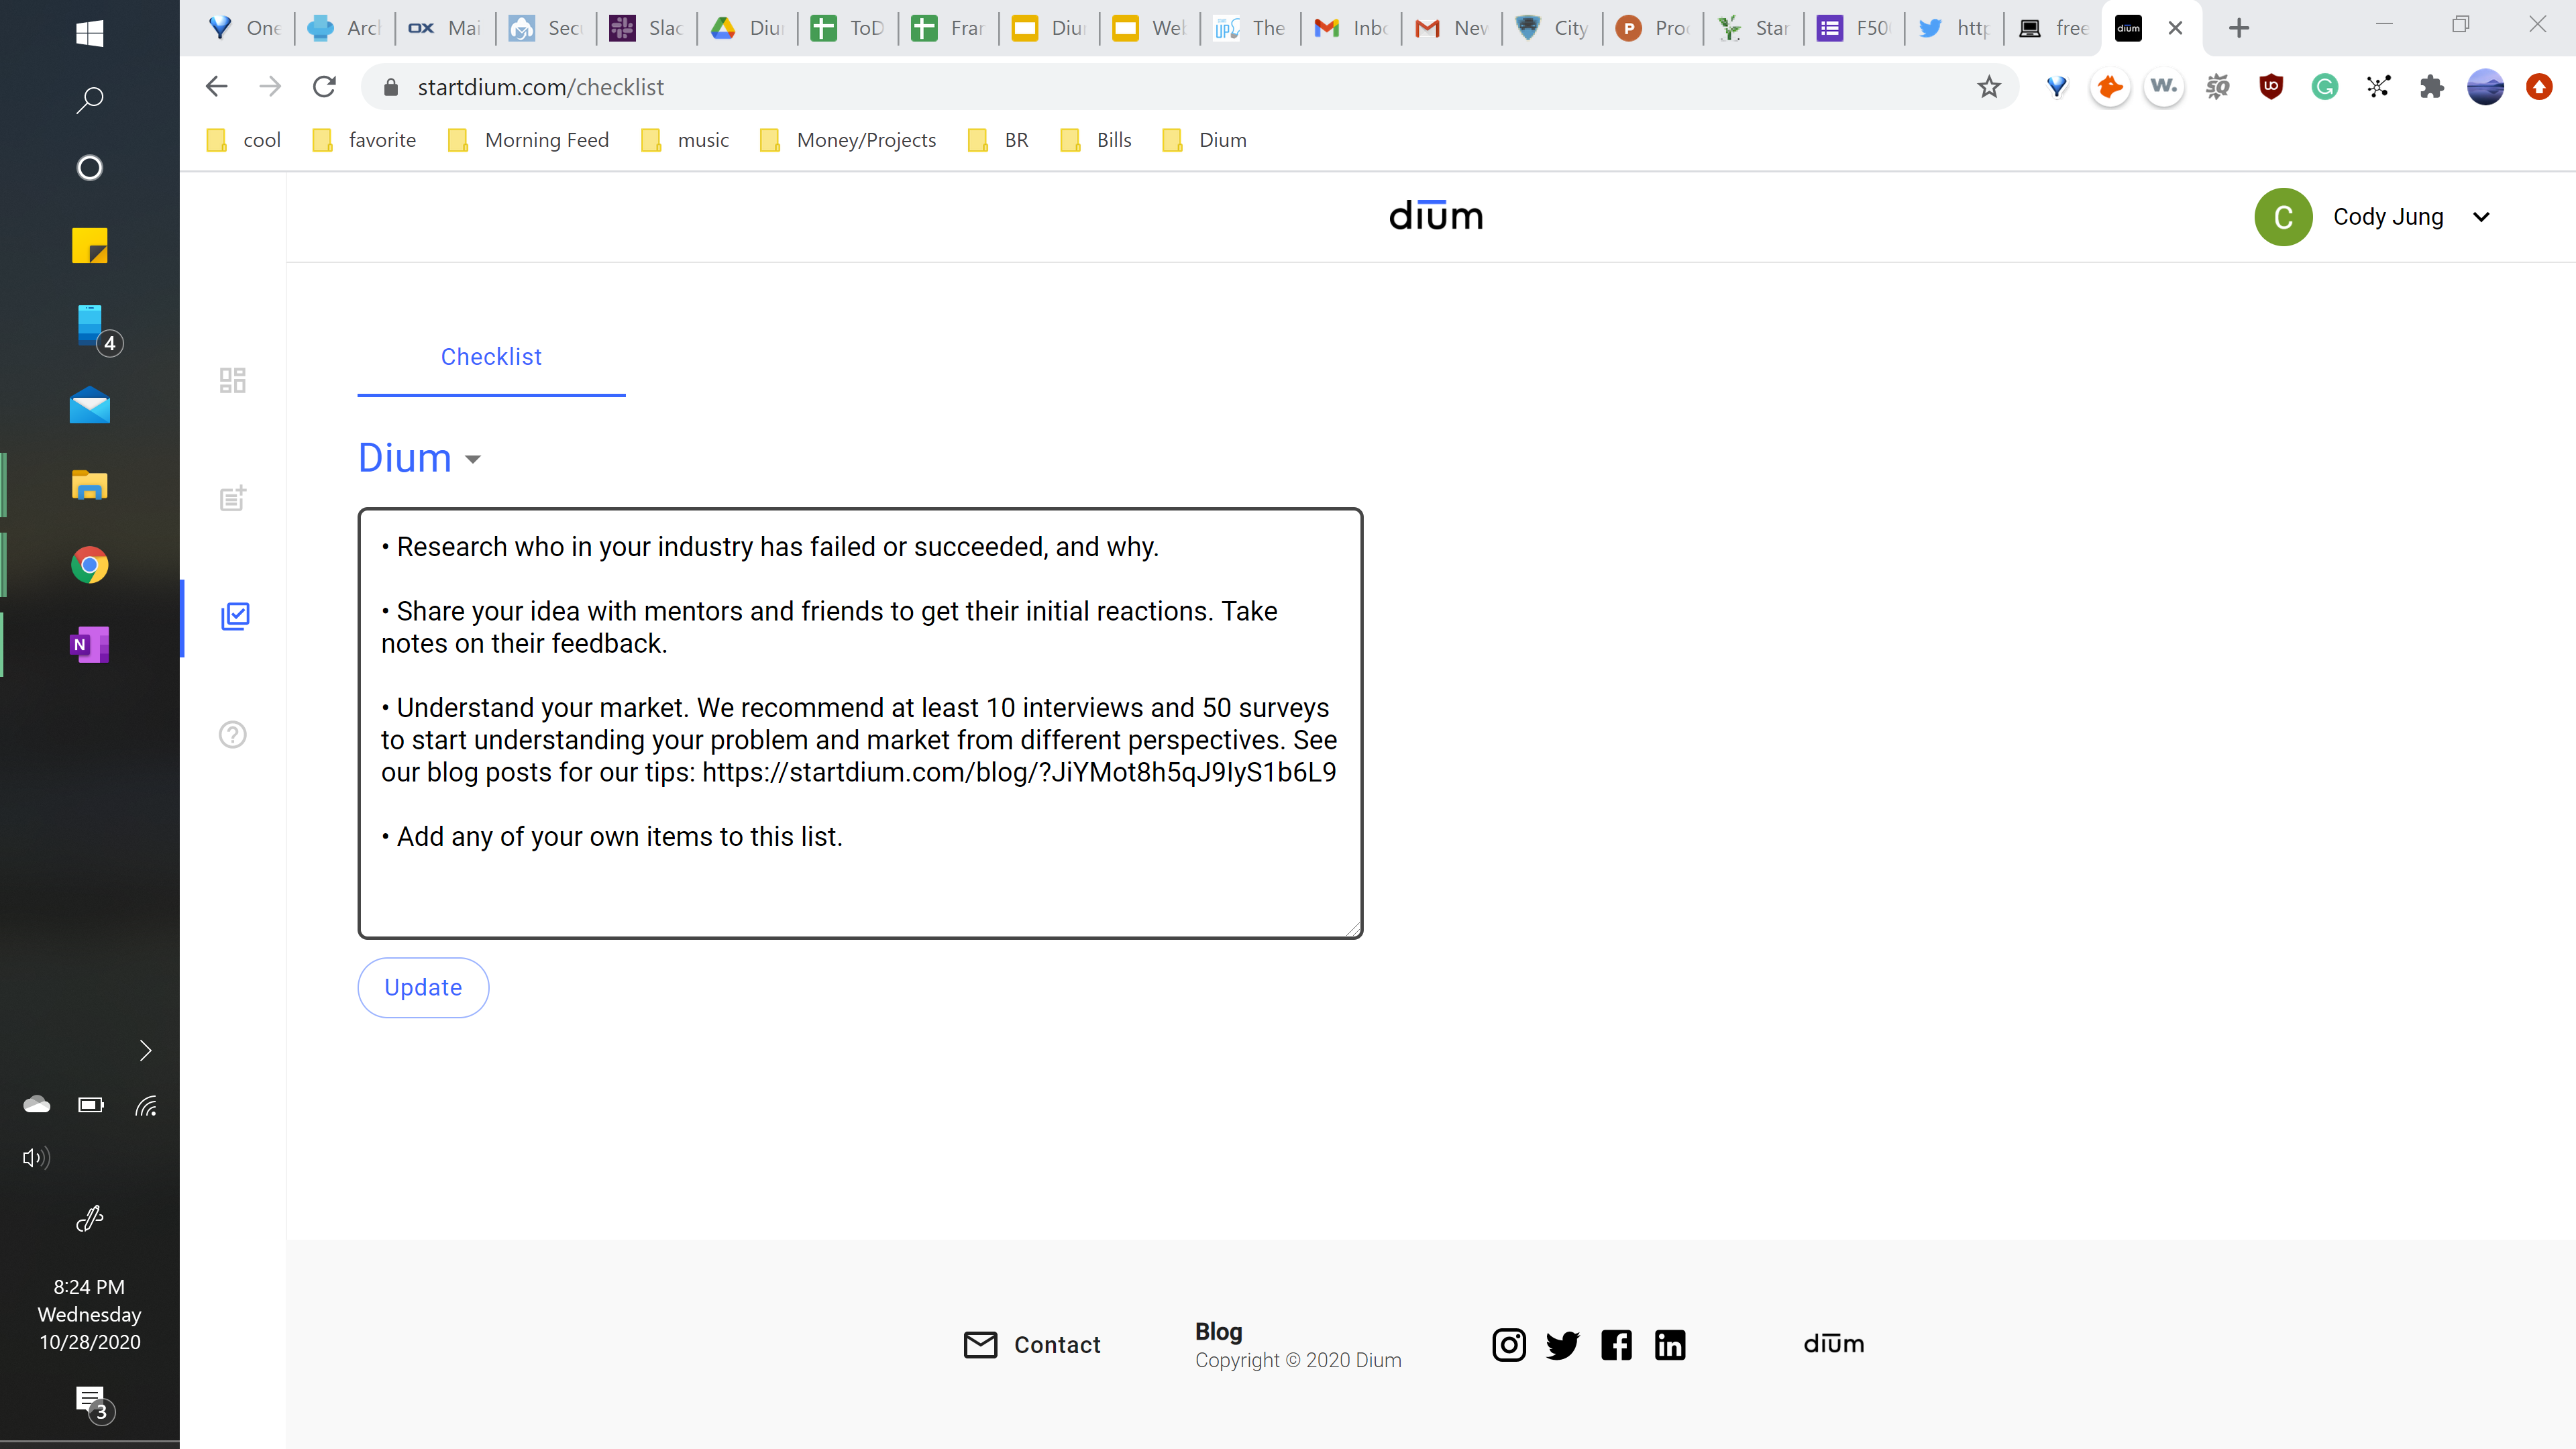Image resolution: width=2576 pixels, height=1449 pixels.
Task: Switch to the Checklist tab
Action: [491, 357]
